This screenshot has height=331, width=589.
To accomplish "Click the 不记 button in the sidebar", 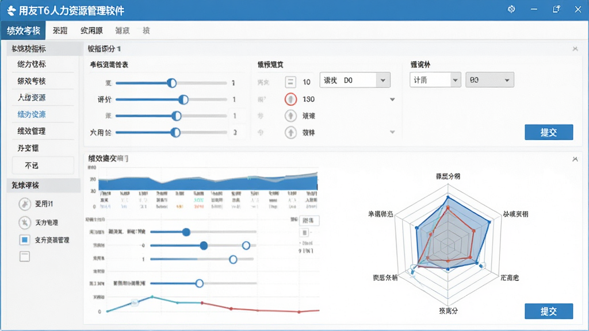I will tap(43, 165).
